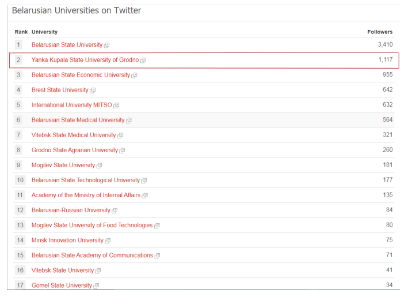Open external icon beside Belarusian-Russian University

[115, 210]
